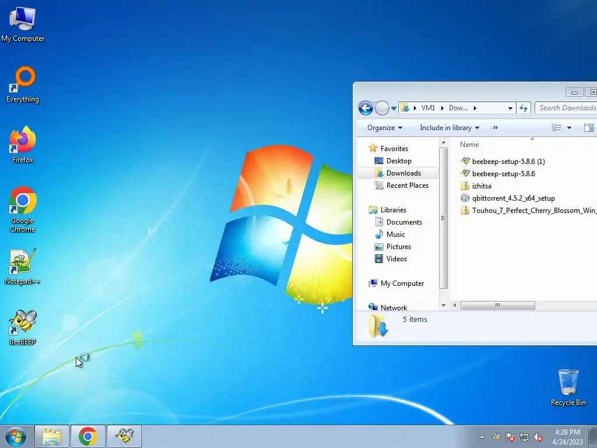Viewport: 597px width, 448px height.
Task: Select Libraries in the navigation pane
Action: 394,210
